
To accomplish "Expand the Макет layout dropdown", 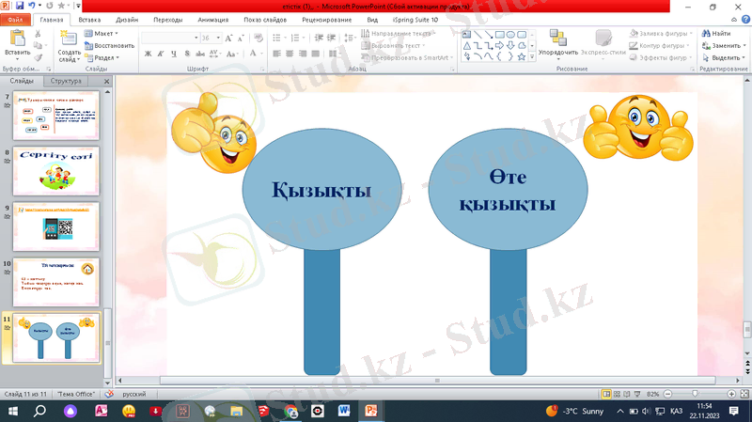I will 105,33.
